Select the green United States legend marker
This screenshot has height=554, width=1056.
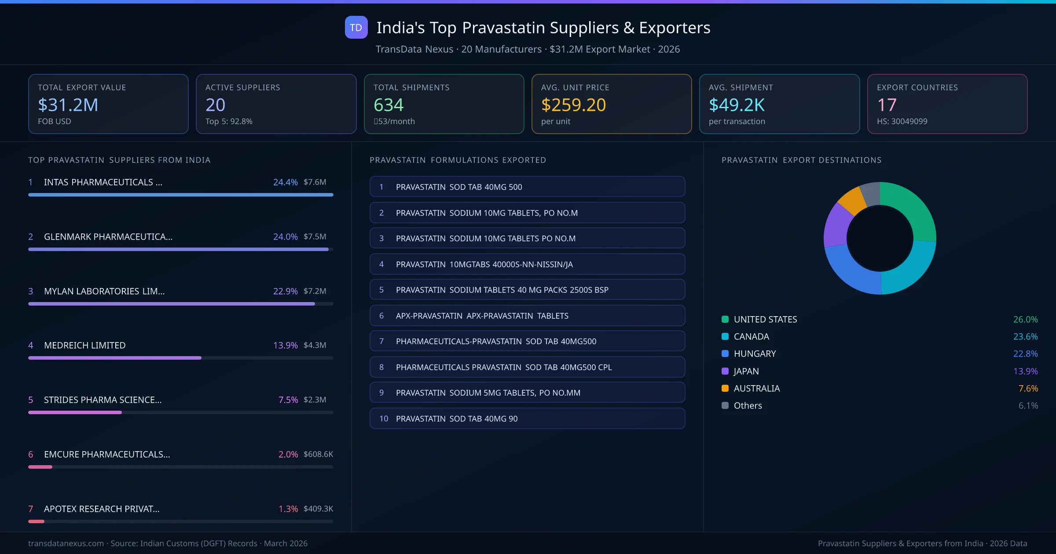(x=724, y=319)
